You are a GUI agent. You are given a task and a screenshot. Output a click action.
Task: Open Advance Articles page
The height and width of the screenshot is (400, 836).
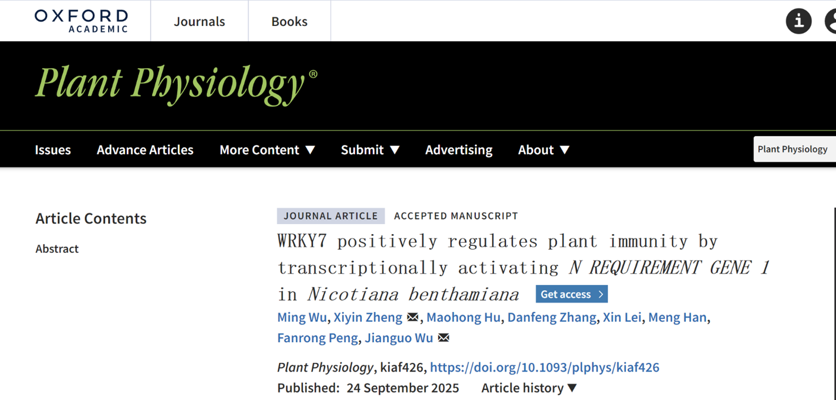(x=145, y=150)
